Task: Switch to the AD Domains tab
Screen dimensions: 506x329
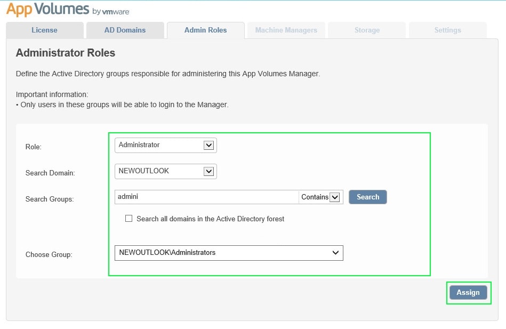Action: click(x=125, y=30)
